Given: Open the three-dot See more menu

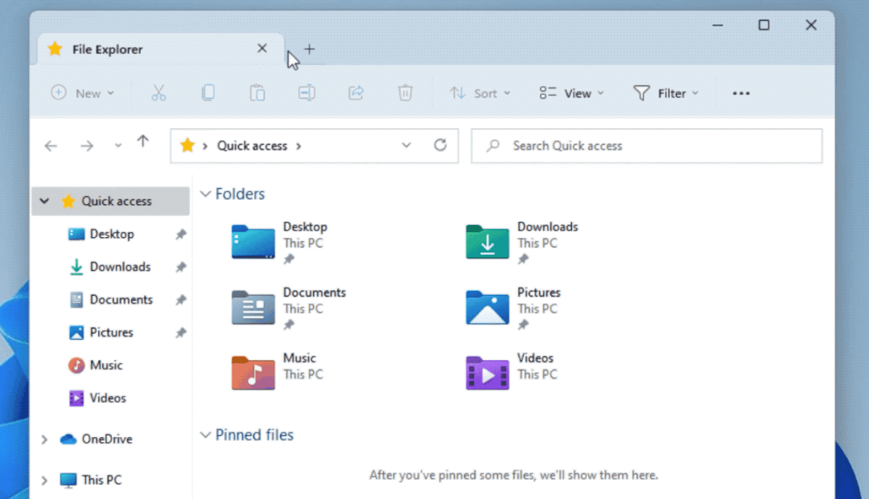Looking at the screenshot, I should [x=741, y=93].
